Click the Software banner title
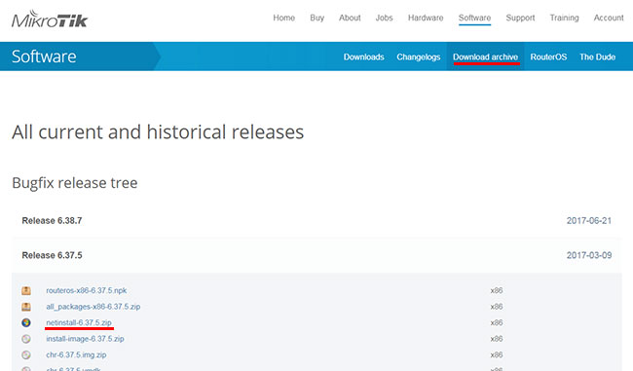The width and height of the screenshot is (633, 371). [x=44, y=56]
